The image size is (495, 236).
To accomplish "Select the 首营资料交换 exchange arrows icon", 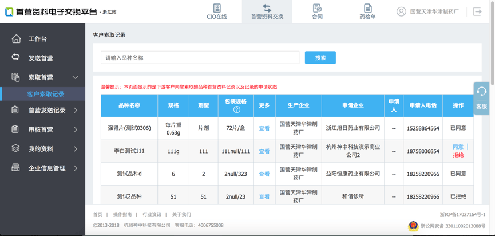I will click(x=267, y=8).
